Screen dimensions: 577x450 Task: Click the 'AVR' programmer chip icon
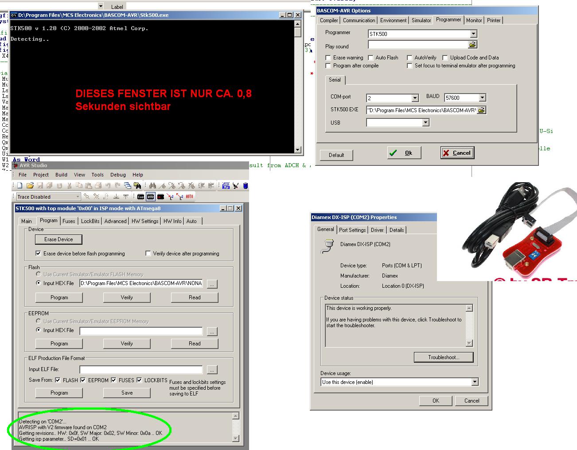click(151, 196)
